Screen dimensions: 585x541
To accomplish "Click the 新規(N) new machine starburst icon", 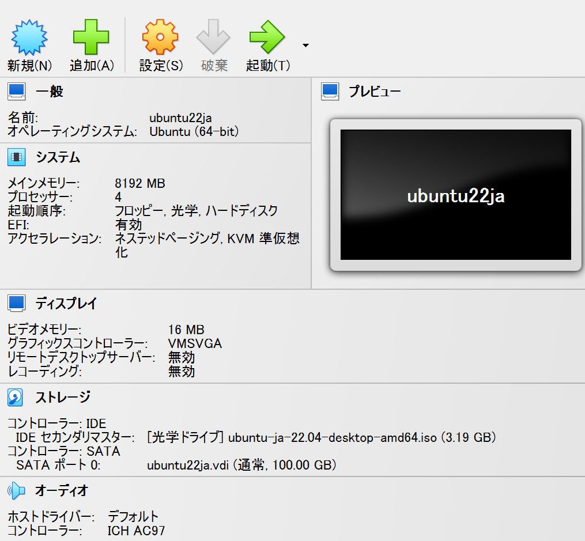I will pos(29,37).
